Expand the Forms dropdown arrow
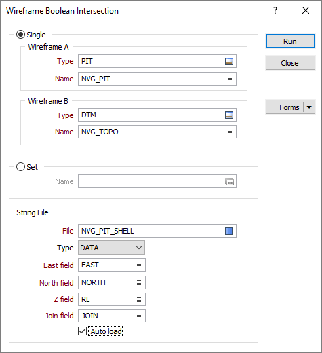This screenshot has width=322, height=353. click(x=309, y=107)
